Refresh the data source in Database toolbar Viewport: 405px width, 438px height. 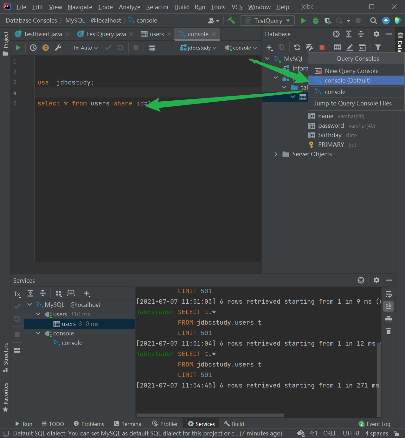tap(297, 47)
